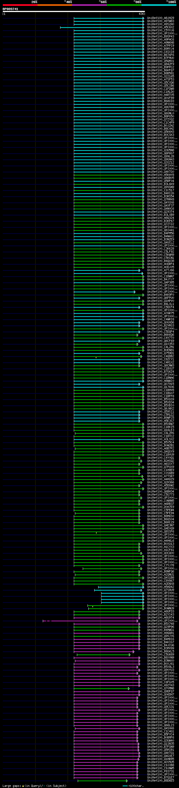Select the UniRef100_Q66L23 label
The height and width of the screenshot is (788, 179).
[161, 725]
